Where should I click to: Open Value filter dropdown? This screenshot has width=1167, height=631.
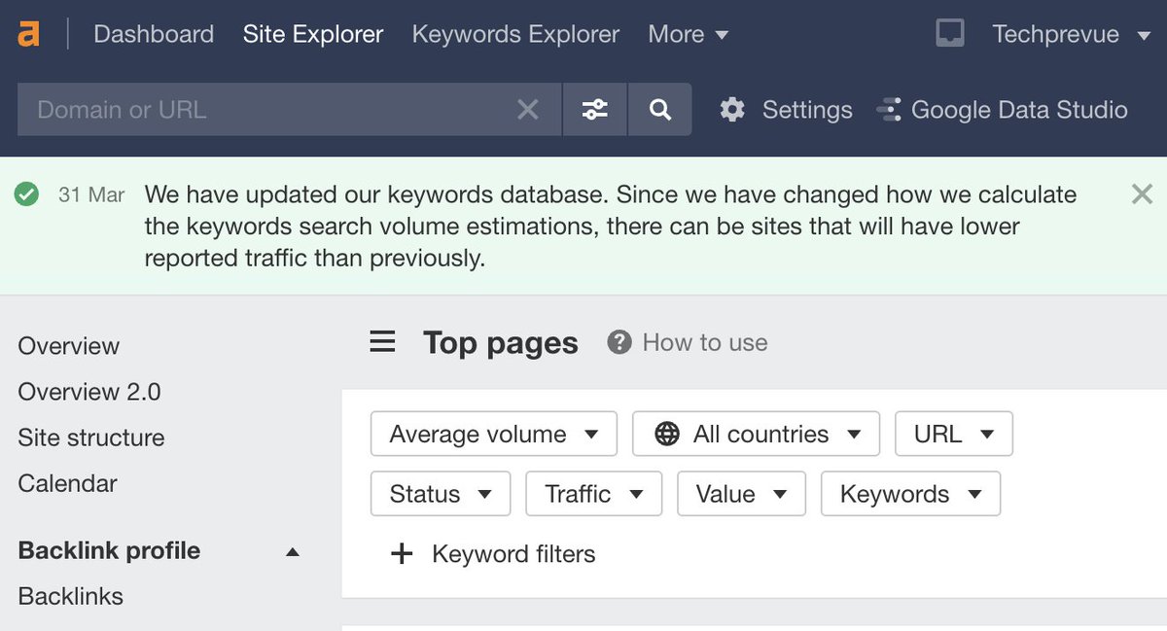741,493
